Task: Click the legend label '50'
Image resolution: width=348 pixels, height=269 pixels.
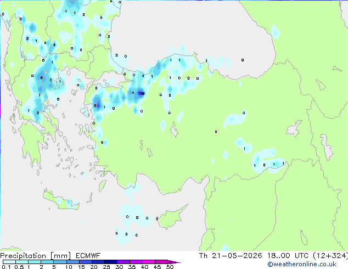Action: tap(170, 267)
